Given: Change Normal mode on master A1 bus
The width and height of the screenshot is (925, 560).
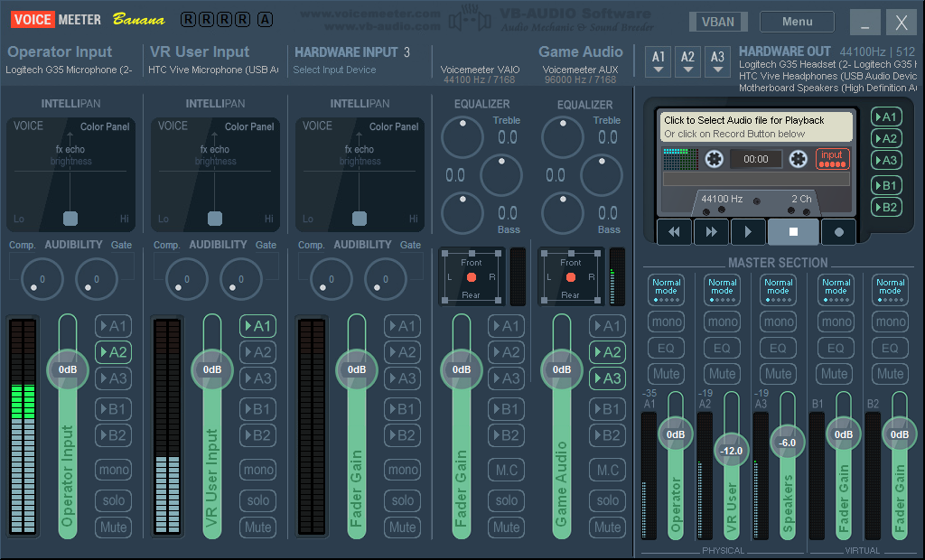Looking at the screenshot, I should 666,290.
